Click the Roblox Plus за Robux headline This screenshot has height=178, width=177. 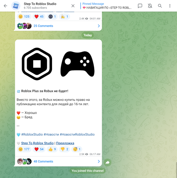tap(45, 91)
